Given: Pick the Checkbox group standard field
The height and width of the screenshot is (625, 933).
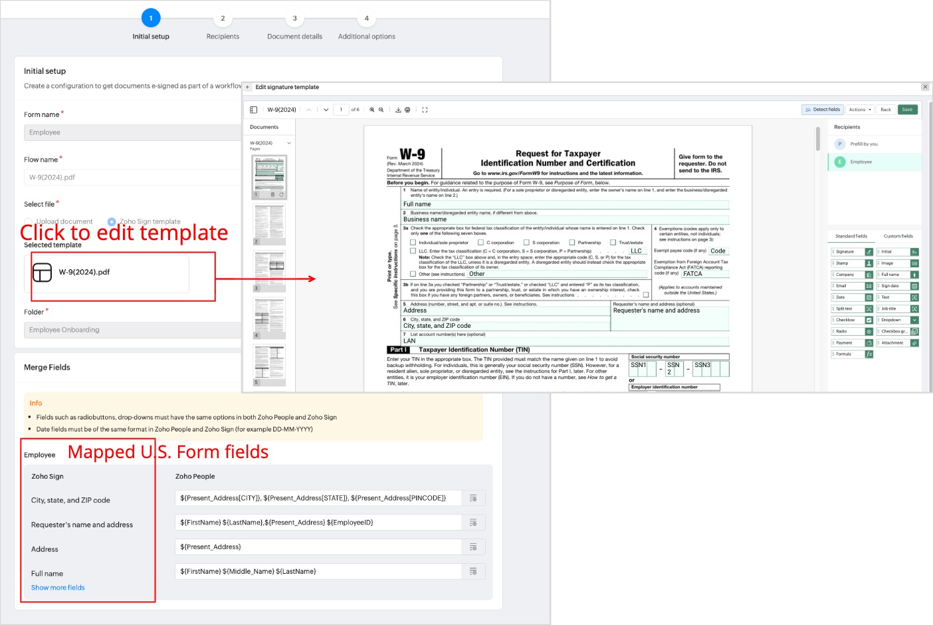Looking at the screenshot, I should [x=898, y=331].
